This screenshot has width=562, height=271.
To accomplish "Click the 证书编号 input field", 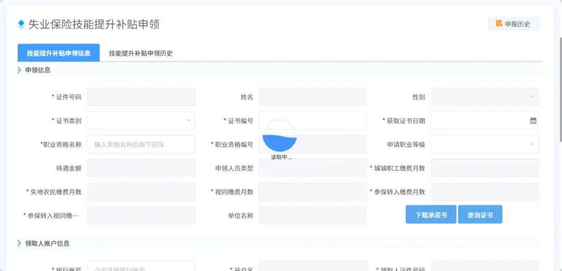I will pos(313,121).
